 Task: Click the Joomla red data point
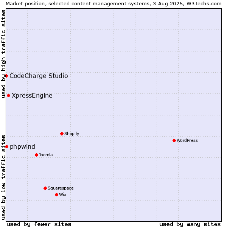(36, 155)
